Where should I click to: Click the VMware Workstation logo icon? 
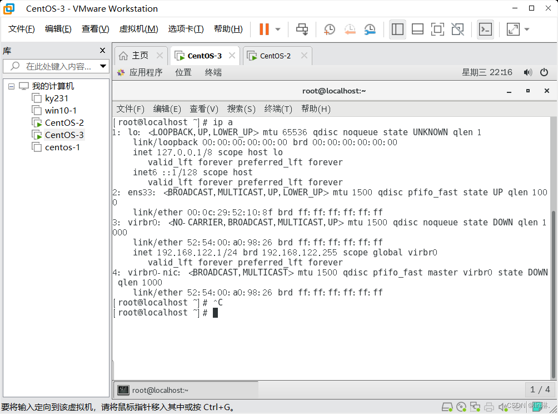(9, 8)
